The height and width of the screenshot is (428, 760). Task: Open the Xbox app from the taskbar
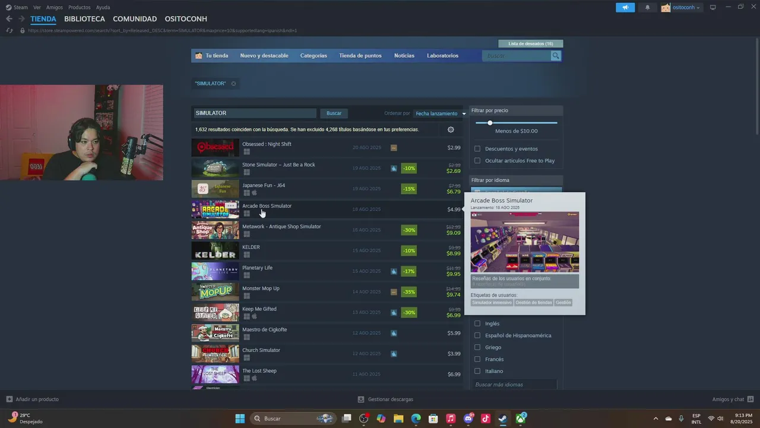tap(521, 418)
